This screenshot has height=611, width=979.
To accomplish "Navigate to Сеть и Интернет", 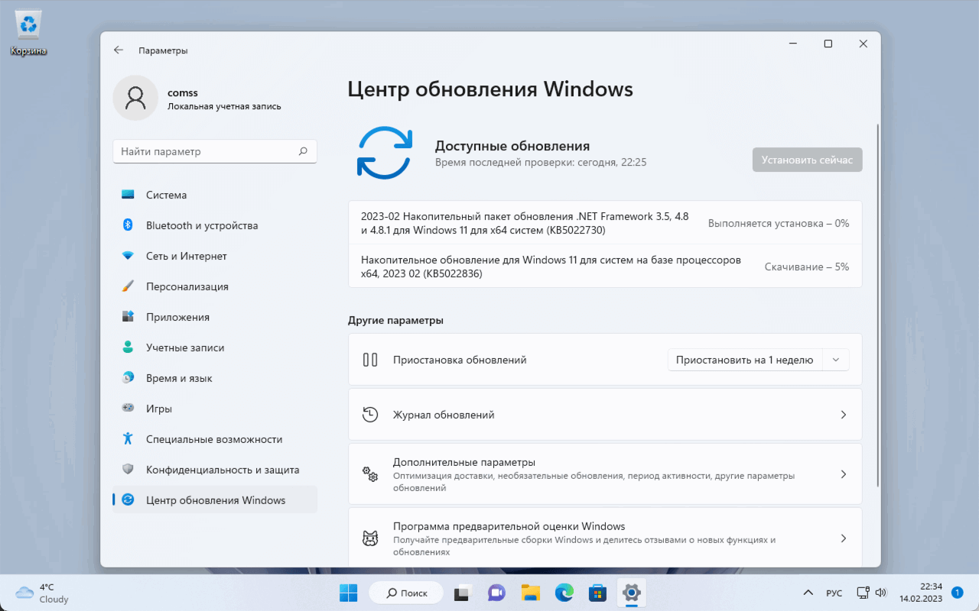I will (x=215, y=256).
